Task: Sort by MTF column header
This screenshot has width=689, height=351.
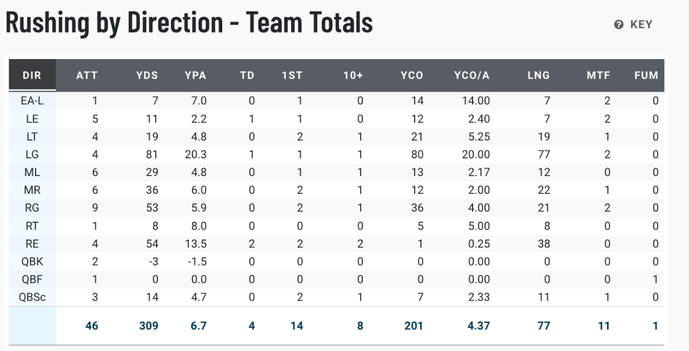Action: [599, 75]
